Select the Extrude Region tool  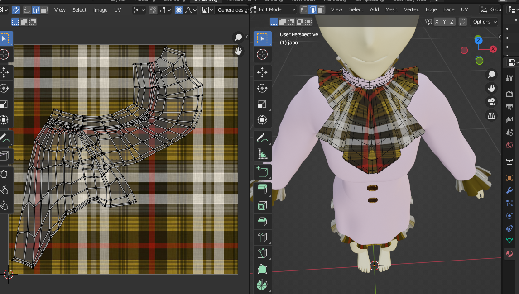(262, 190)
